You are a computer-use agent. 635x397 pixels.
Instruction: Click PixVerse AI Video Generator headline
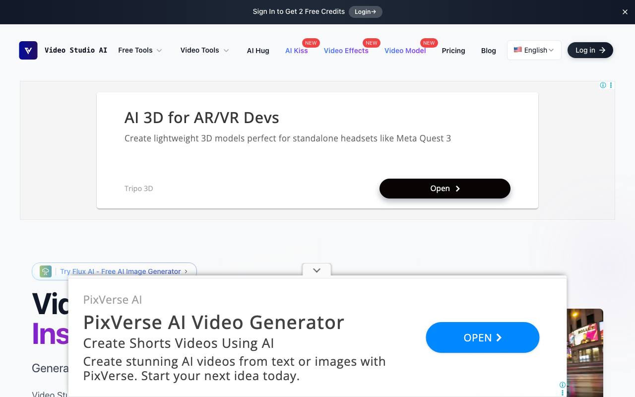coord(213,323)
